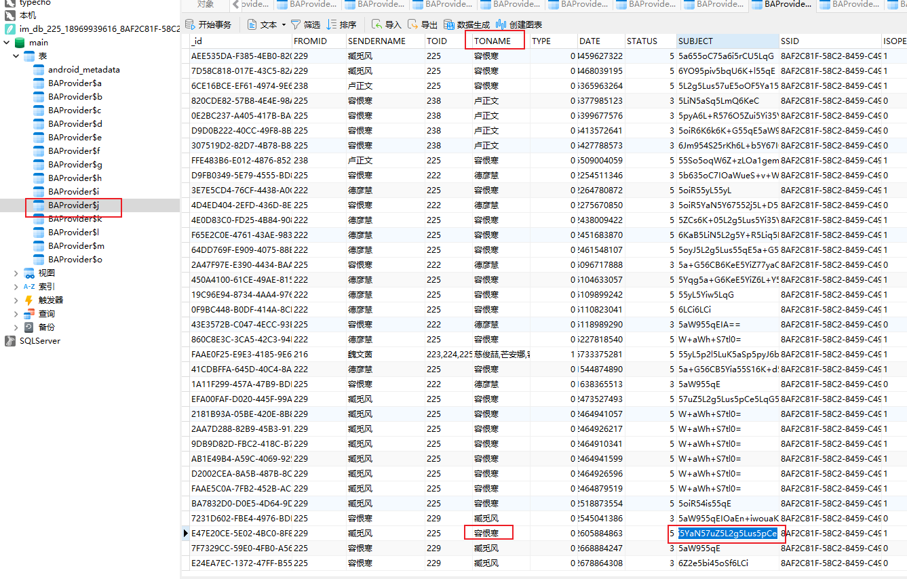Screen dimensions: 907x579
Task: Select the BAProvider$j table
Action: click(x=73, y=205)
